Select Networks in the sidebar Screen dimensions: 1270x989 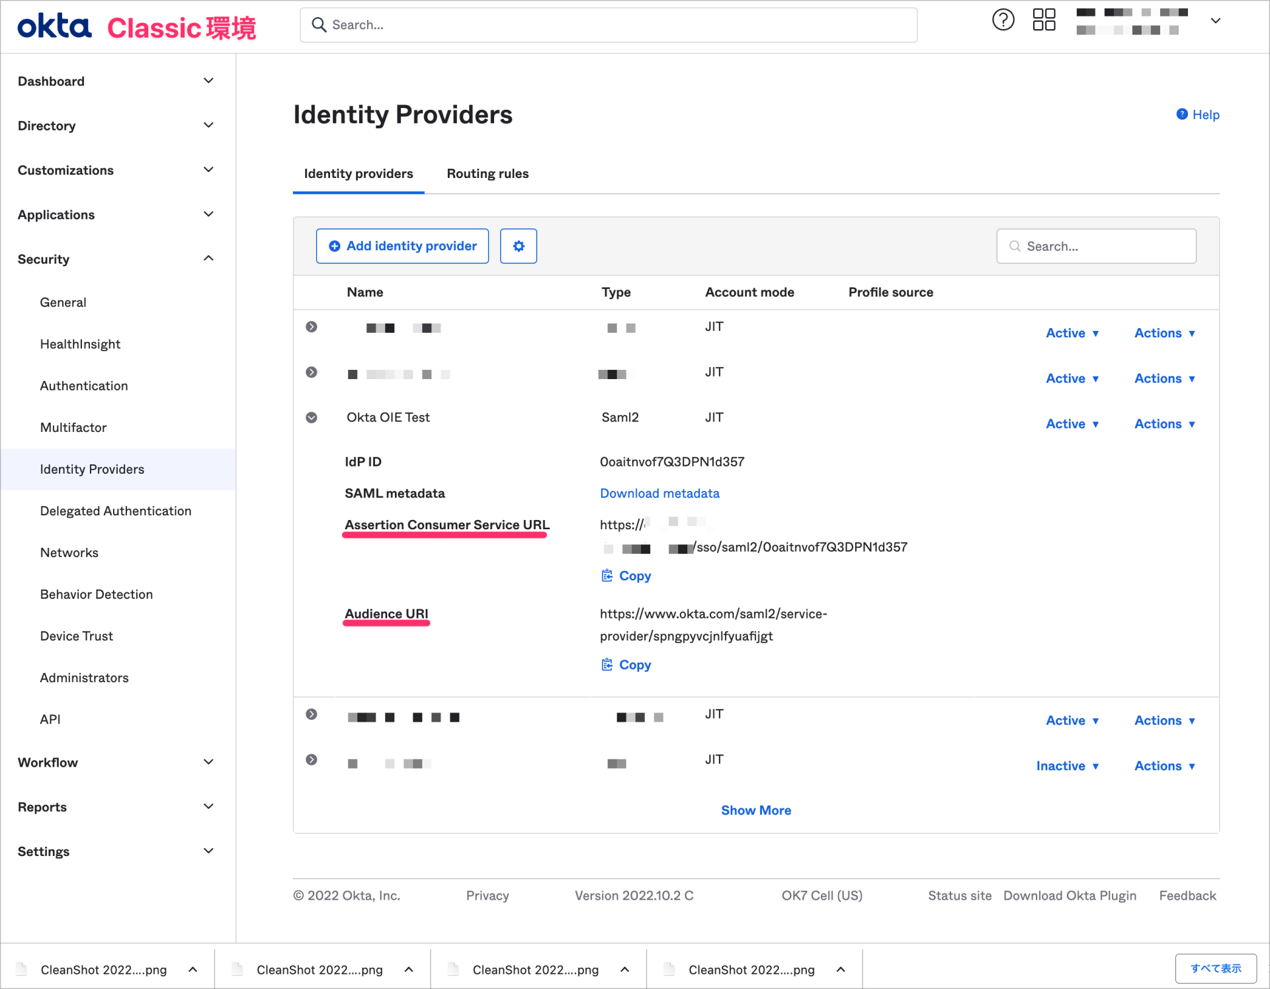click(x=69, y=552)
